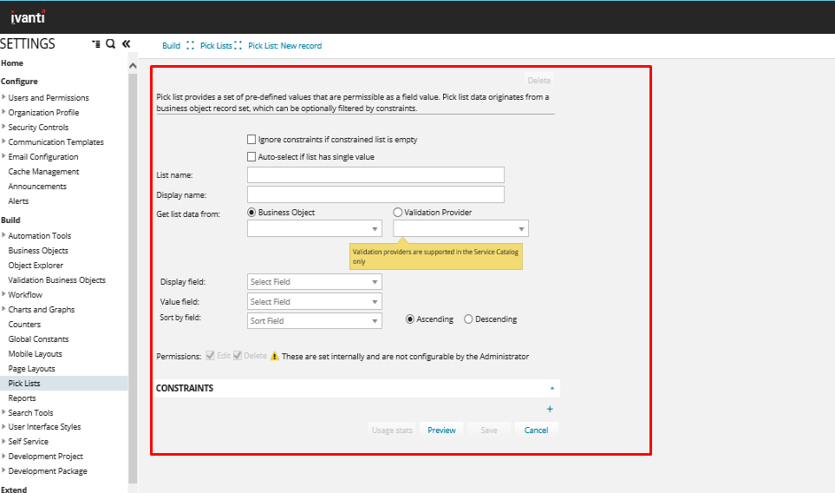Open the Display field dropdown
Screen dimensions: 835x493
pos(314,282)
